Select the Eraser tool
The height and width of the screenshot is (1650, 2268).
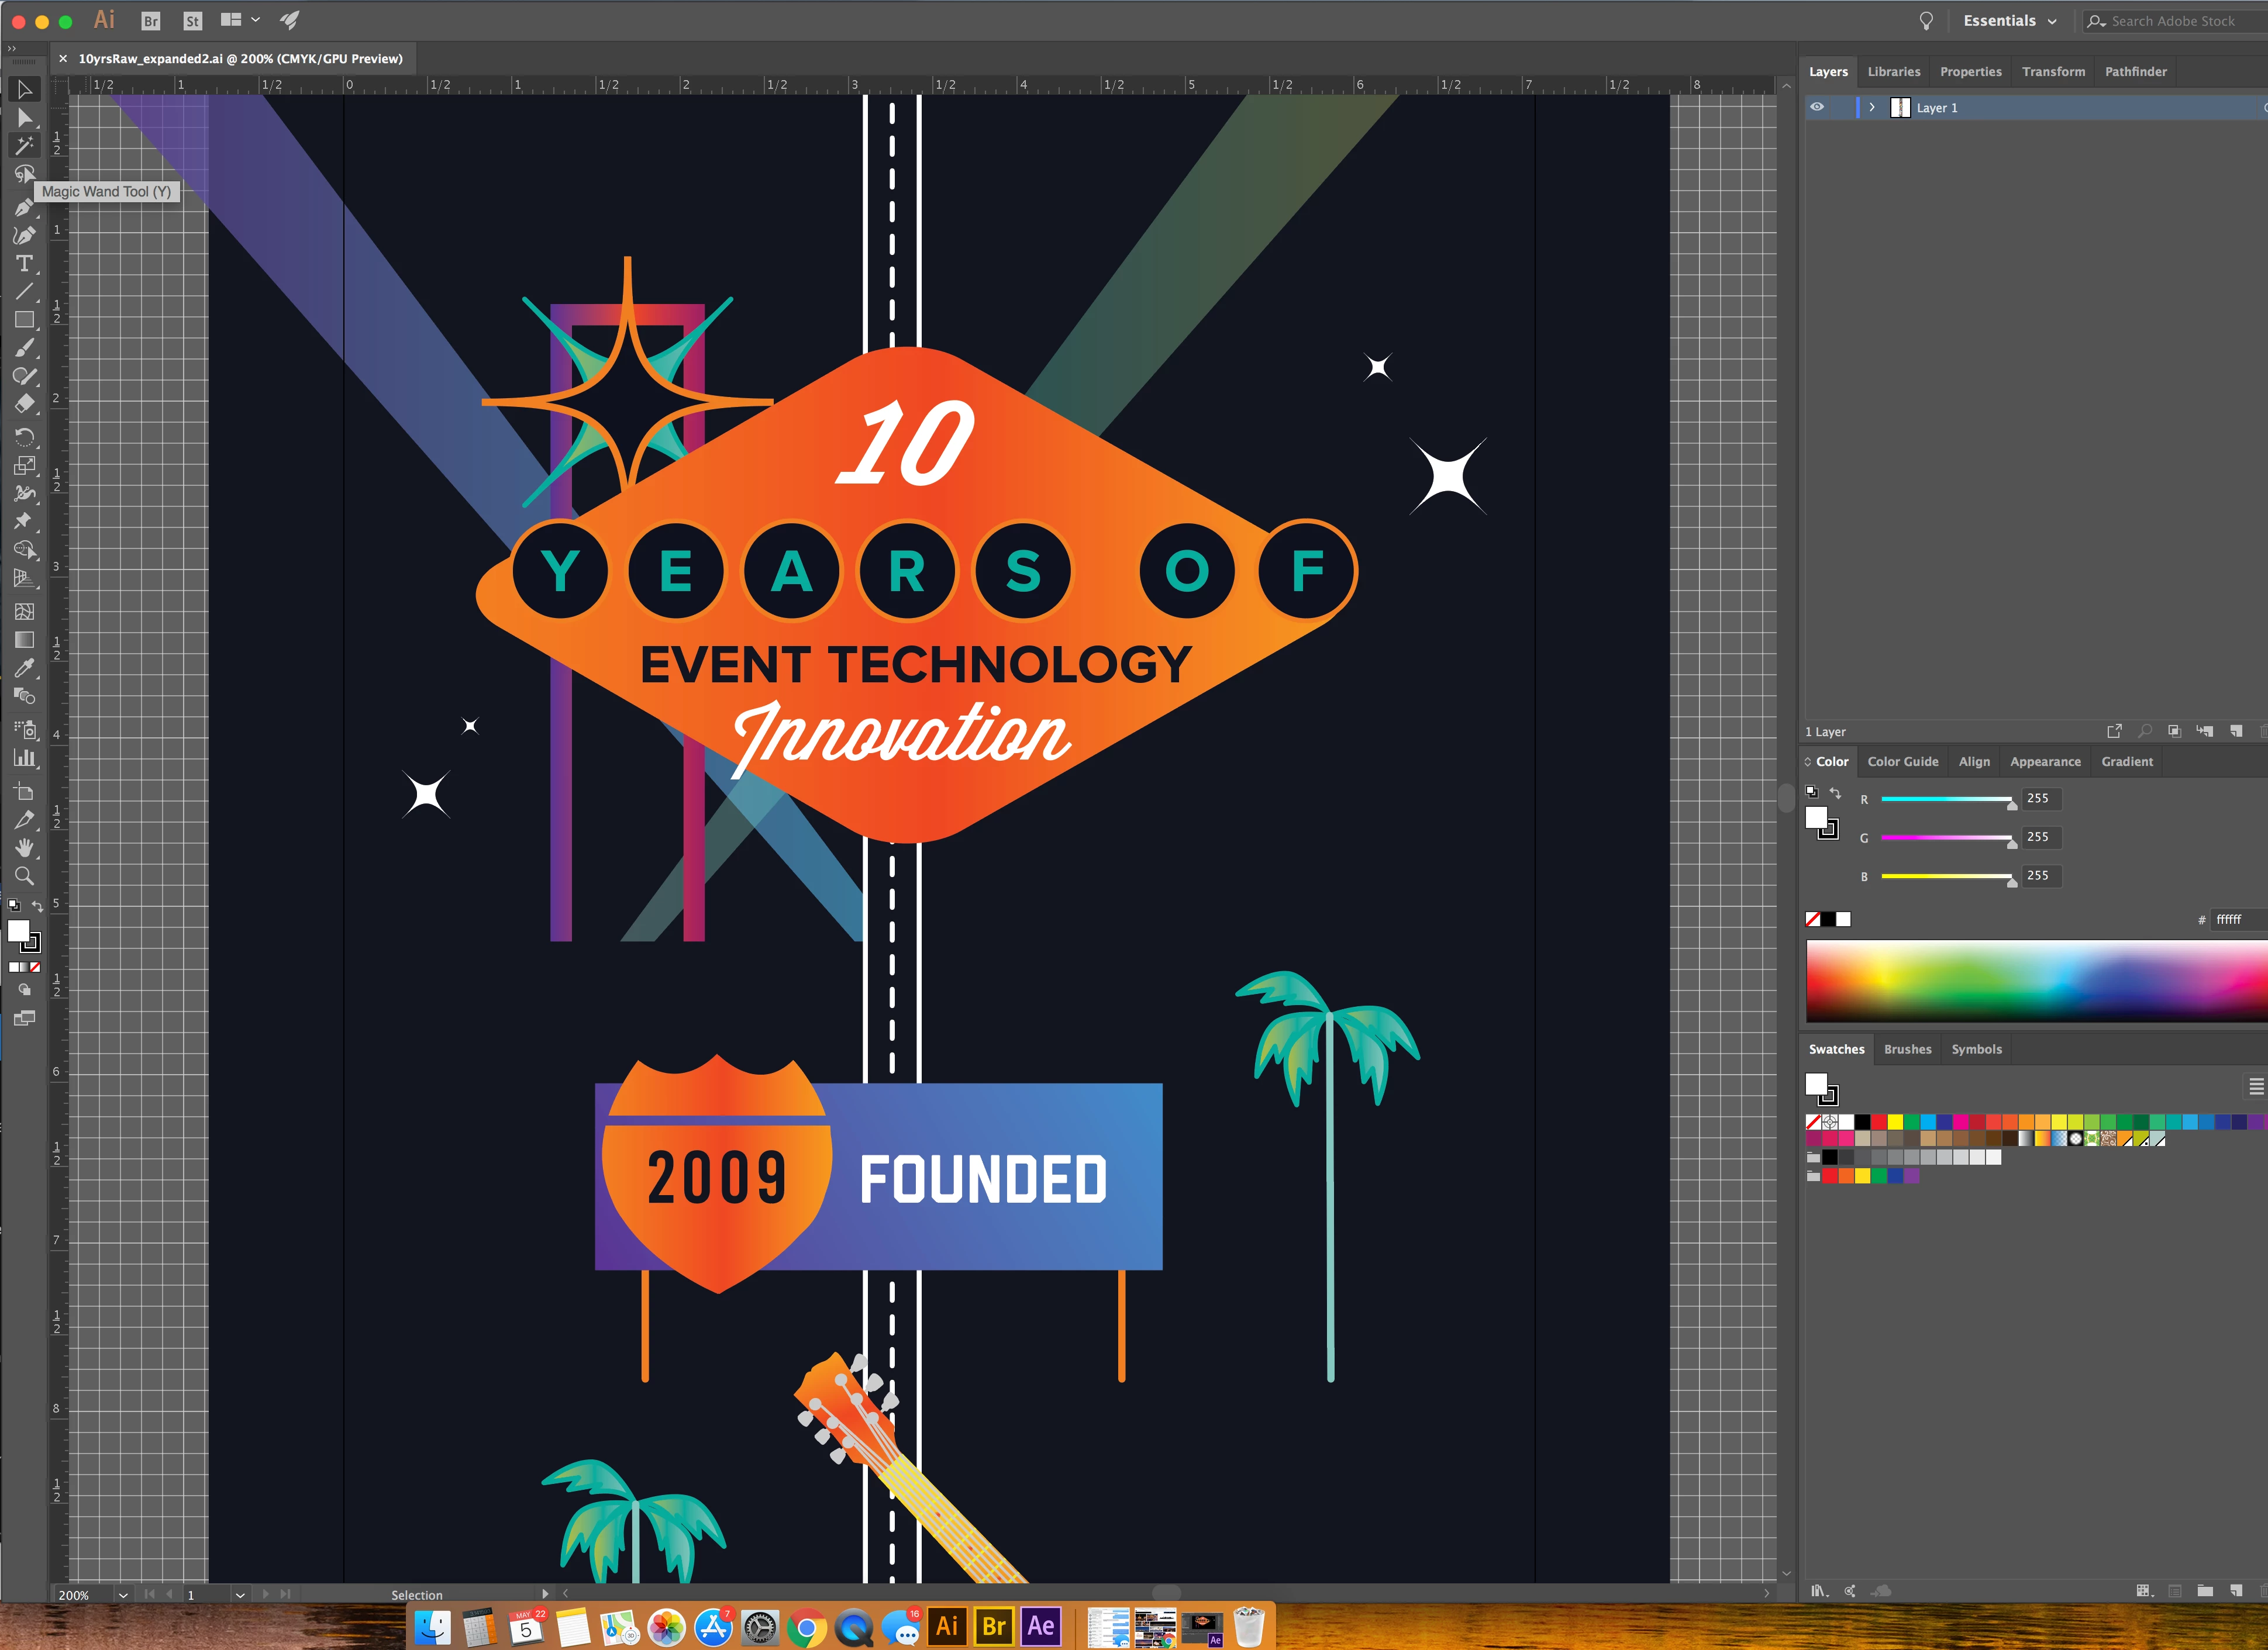click(x=24, y=404)
